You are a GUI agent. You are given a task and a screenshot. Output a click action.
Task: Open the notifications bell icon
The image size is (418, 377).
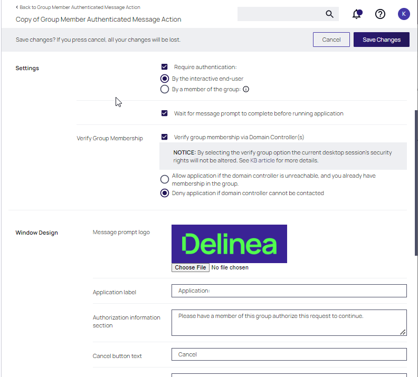pos(357,14)
